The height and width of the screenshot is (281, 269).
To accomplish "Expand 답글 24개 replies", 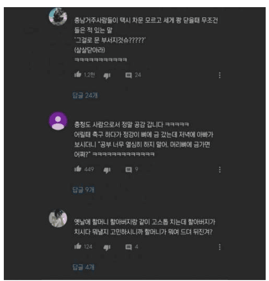I will [x=85, y=95].
